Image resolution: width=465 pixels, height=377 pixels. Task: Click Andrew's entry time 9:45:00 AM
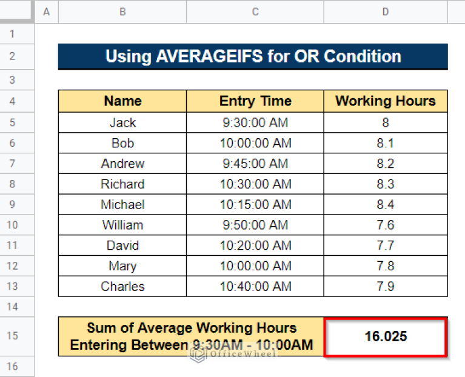pos(255,163)
